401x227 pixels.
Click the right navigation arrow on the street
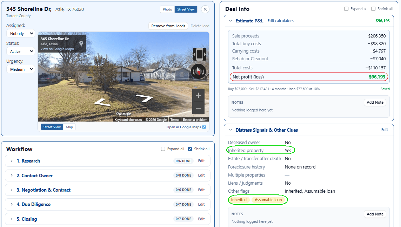pos(145,98)
